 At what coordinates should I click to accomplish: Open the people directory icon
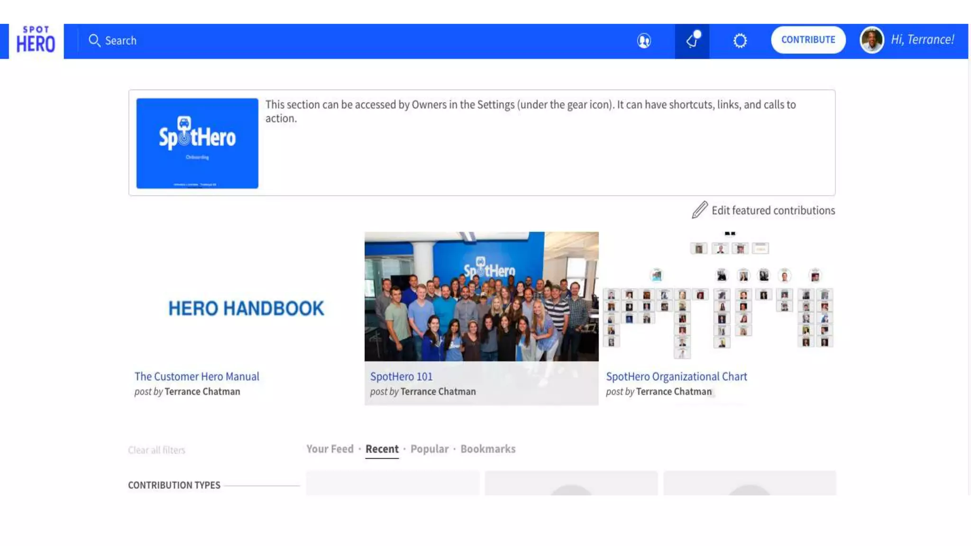pyautogui.click(x=643, y=41)
